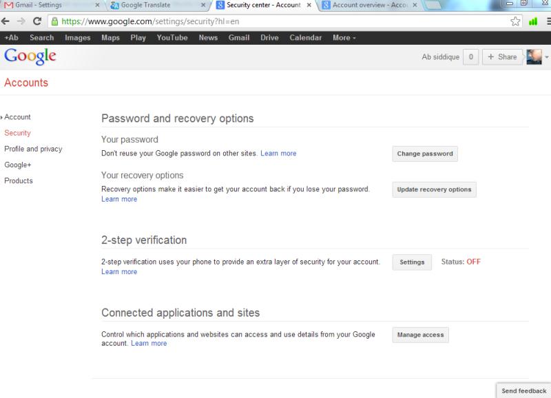Open 2-step verification Settings button
The width and height of the screenshot is (551, 398).
pyautogui.click(x=412, y=262)
